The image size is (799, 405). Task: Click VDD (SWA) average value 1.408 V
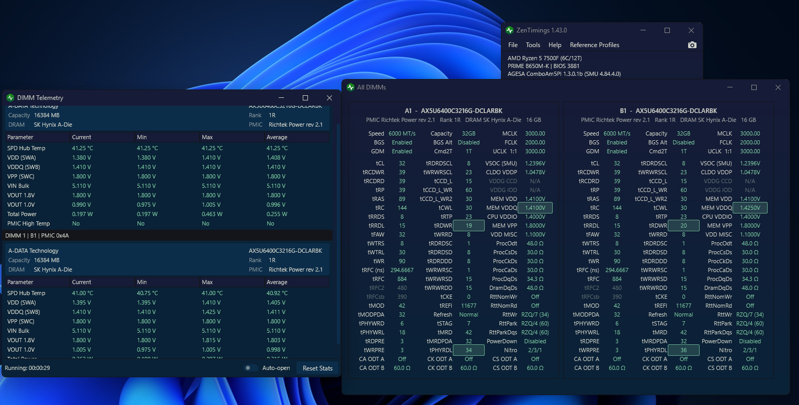point(276,157)
